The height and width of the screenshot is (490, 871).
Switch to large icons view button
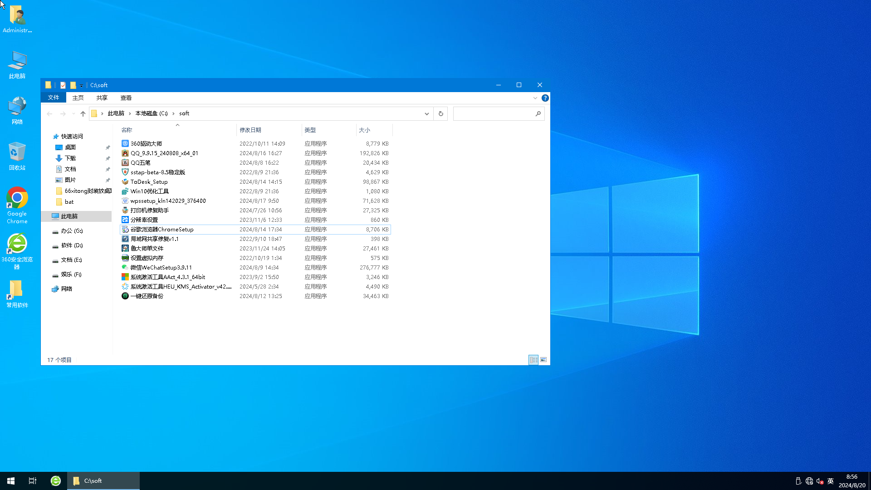(x=543, y=360)
